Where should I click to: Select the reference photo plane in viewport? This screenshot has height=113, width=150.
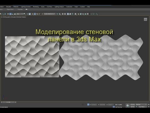coord(32,57)
